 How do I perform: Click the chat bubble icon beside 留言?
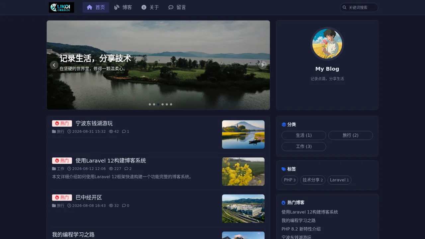[171, 7]
